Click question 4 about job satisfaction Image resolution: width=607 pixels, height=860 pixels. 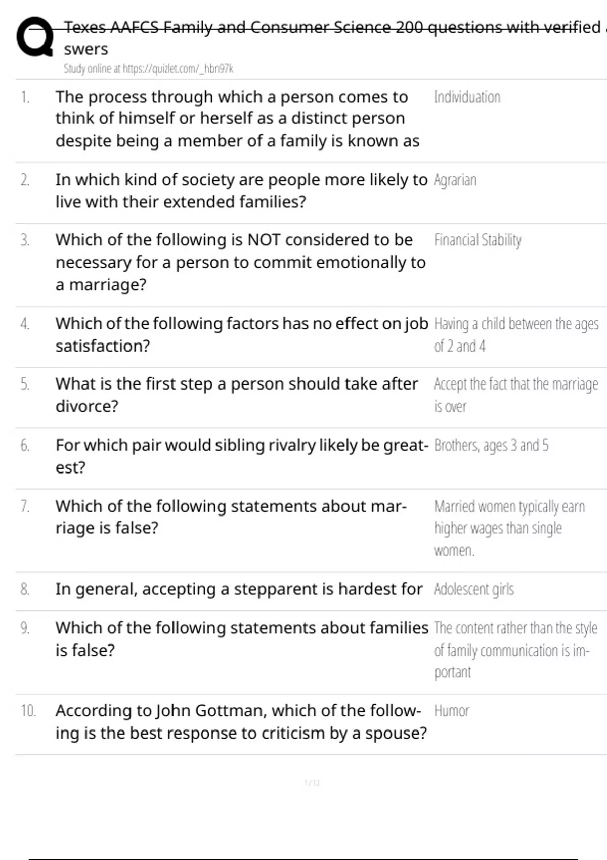click(241, 334)
